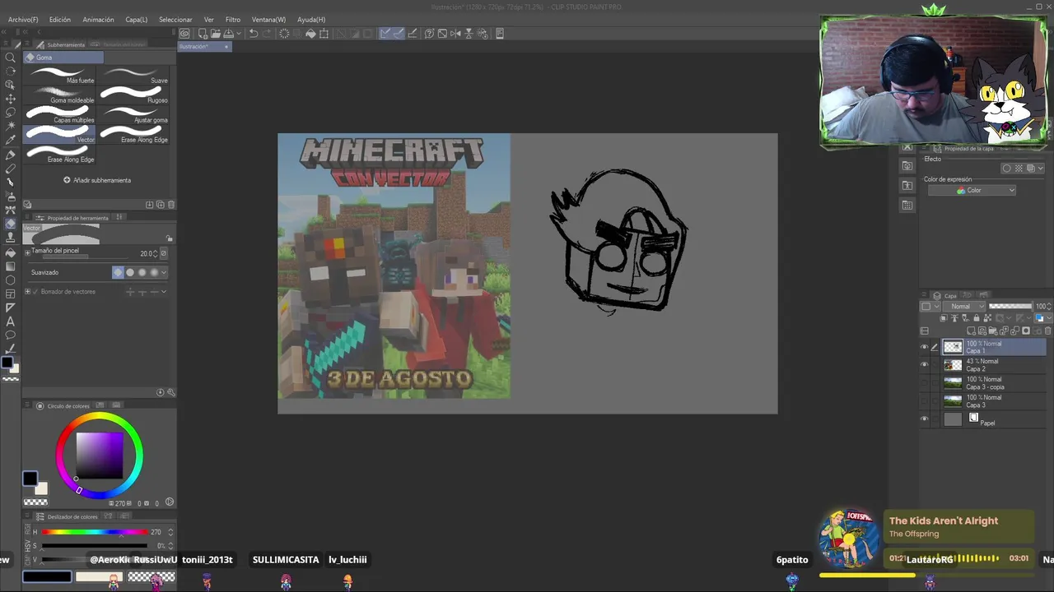Select the Goma subtool group tab
This screenshot has height=592, width=1054.
tap(63, 58)
